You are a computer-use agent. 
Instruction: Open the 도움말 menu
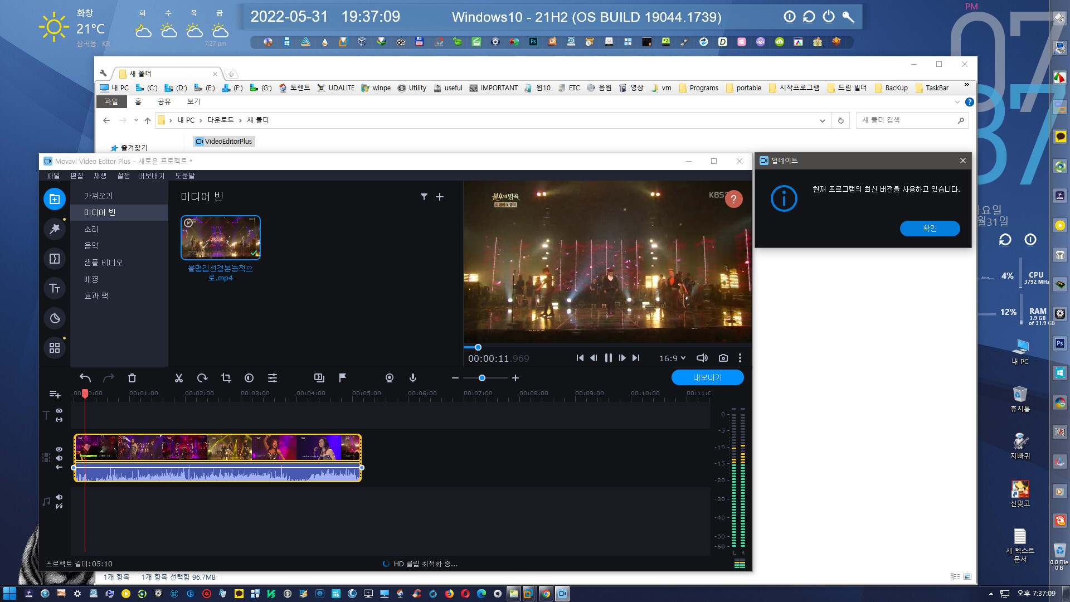pyautogui.click(x=185, y=176)
